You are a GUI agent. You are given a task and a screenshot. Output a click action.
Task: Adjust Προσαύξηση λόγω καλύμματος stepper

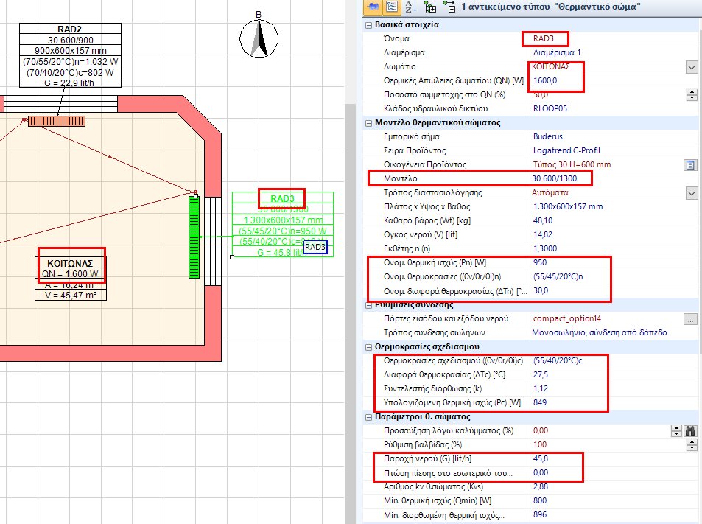coord(676,431)
